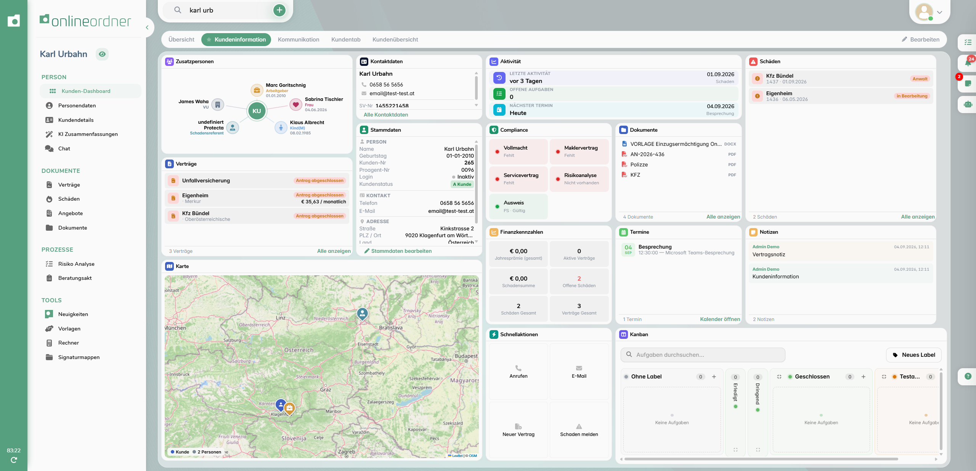Click the Neues Label button
This screenshot has height=471, width=976.
pos(914,355)
